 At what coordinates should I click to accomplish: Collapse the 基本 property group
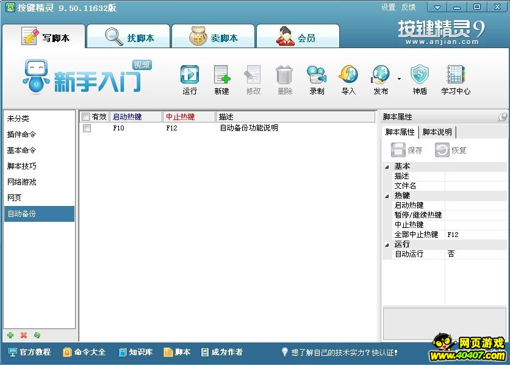pos(387,167)
